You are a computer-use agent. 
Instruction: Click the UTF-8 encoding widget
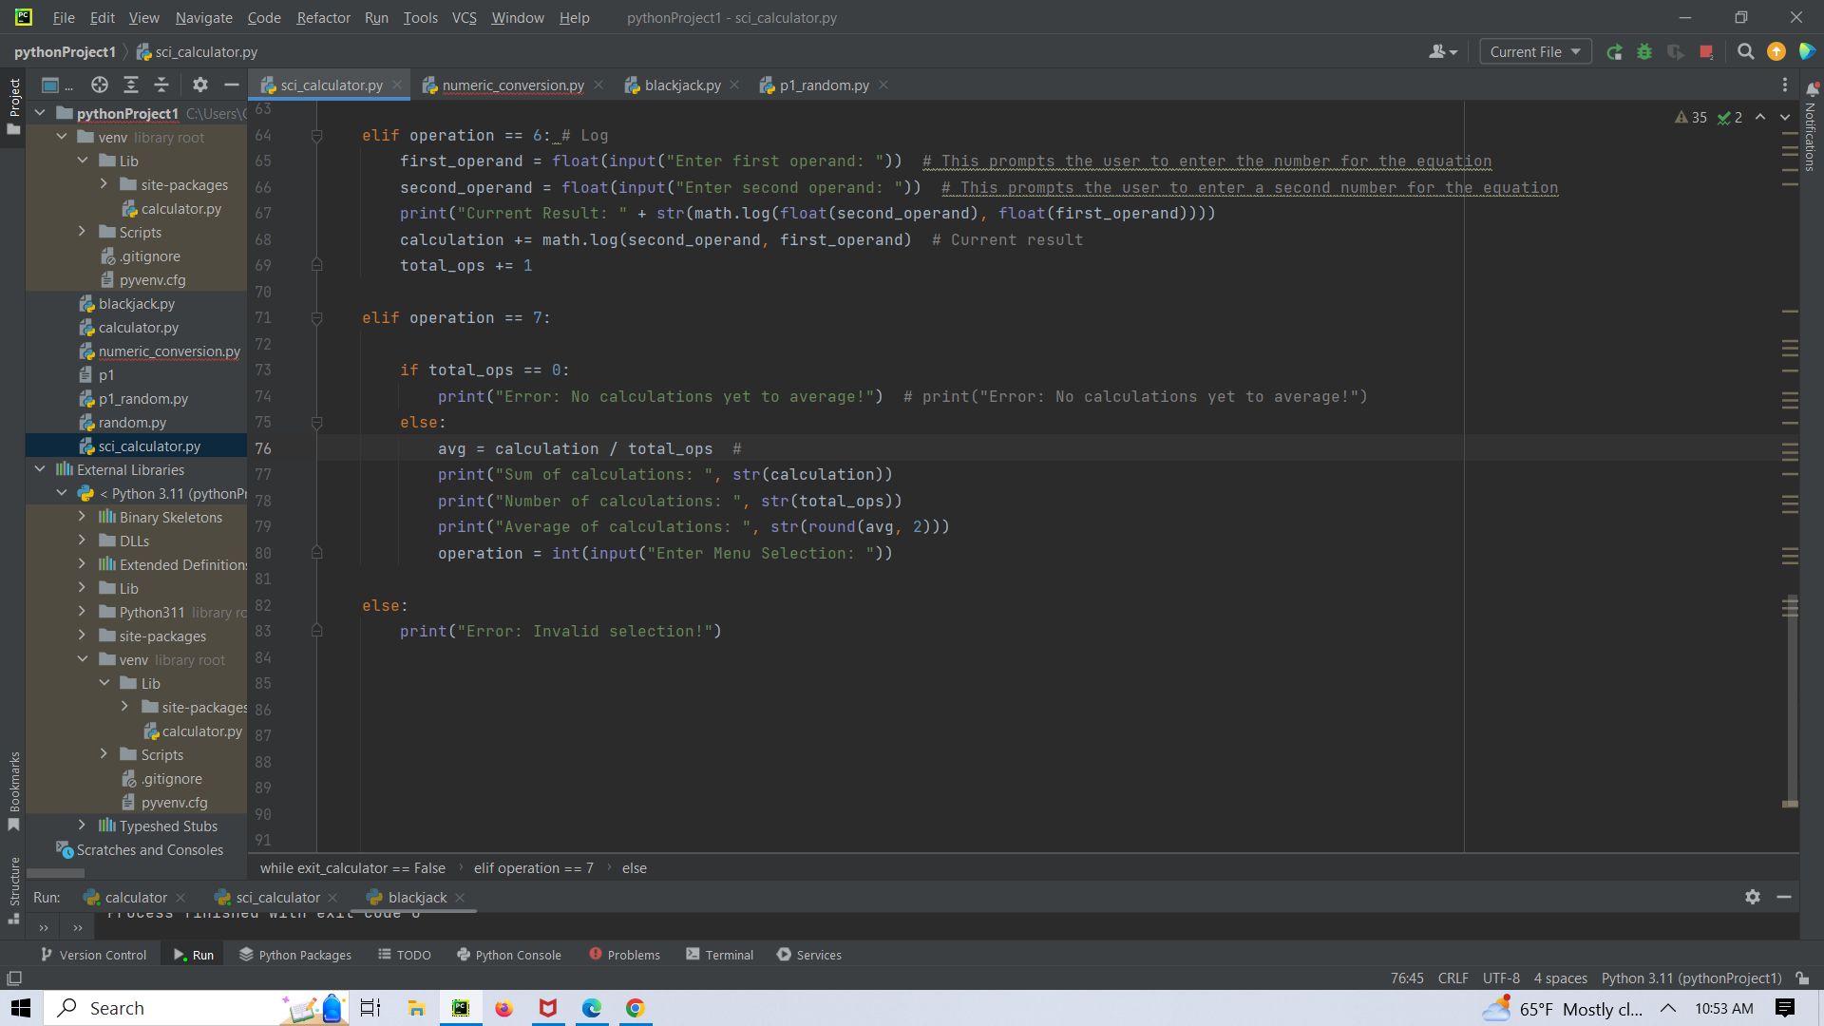tap(1501, 978)
